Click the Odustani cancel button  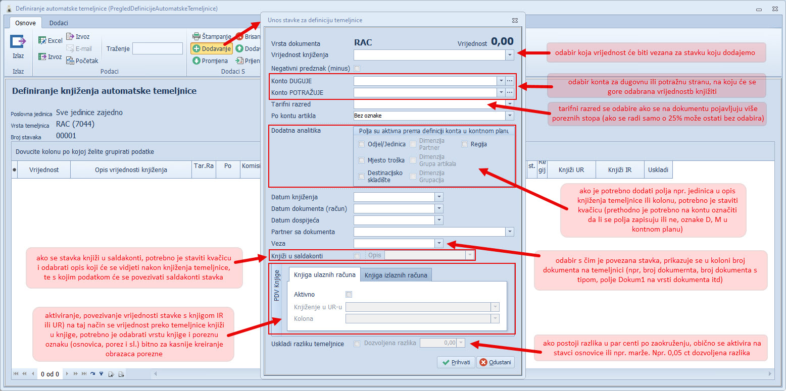click(x=495, y=362)
